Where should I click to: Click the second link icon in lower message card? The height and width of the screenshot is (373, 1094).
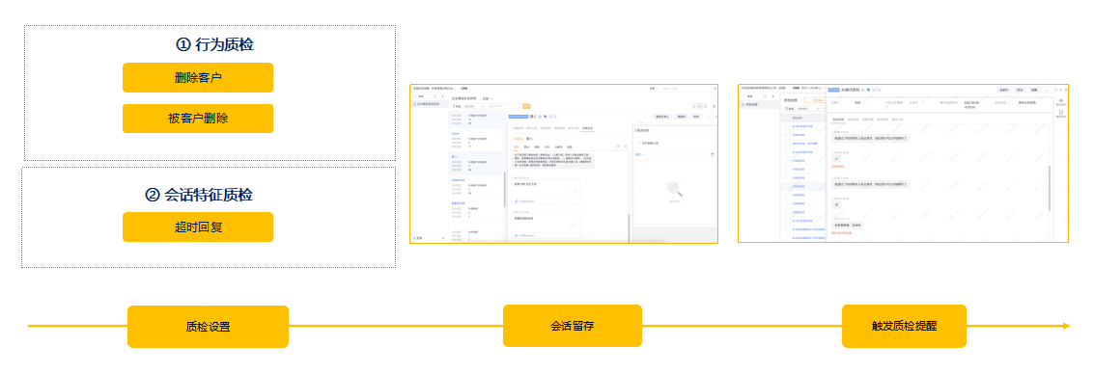574,226
